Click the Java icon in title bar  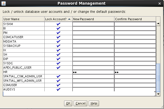4,4
